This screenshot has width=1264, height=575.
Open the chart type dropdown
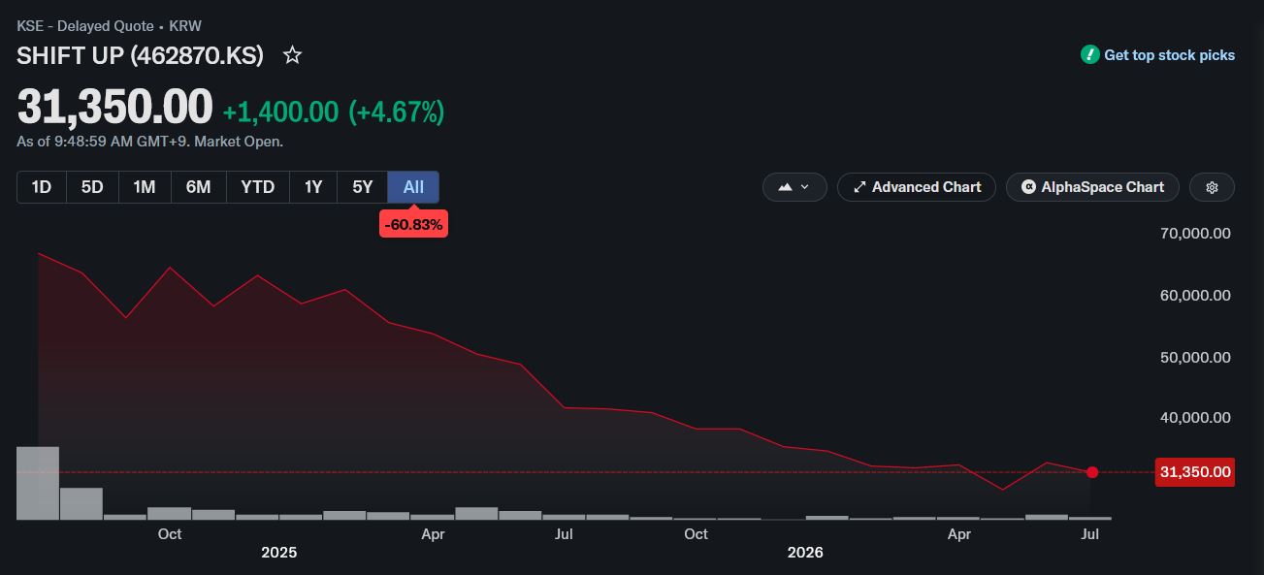click(794, 187)
